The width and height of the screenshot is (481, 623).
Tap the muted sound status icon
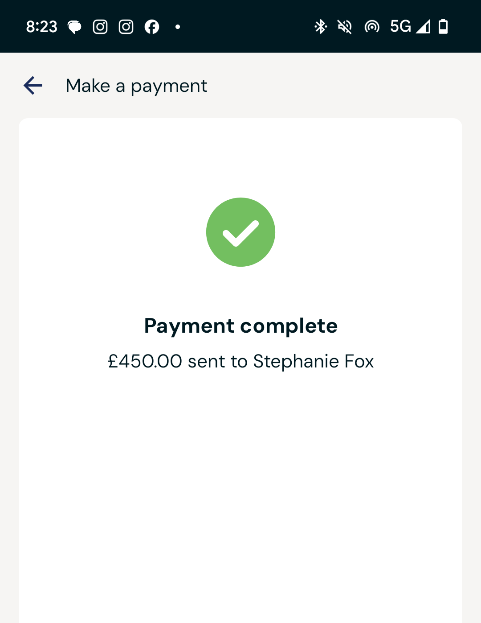[345, 27]
